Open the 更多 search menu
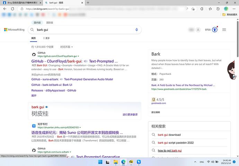 point(46,38)
